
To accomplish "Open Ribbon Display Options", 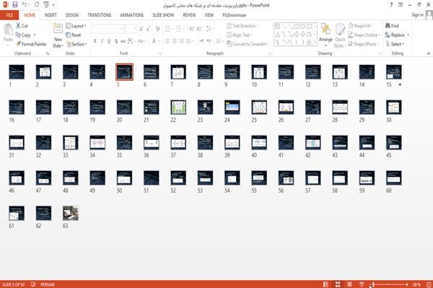I will (401, 5).
